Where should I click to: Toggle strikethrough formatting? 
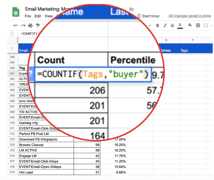[173, 26]
